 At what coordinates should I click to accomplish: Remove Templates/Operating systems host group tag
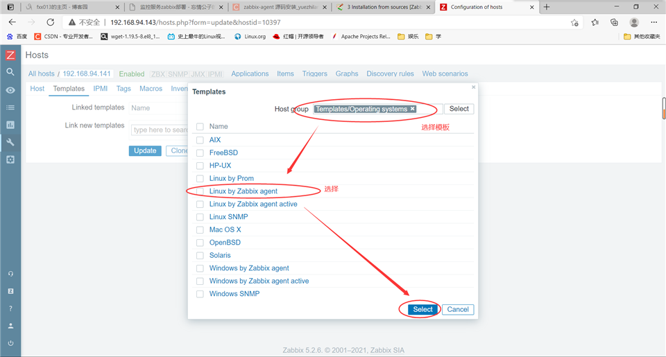click(x=412, y=109)
